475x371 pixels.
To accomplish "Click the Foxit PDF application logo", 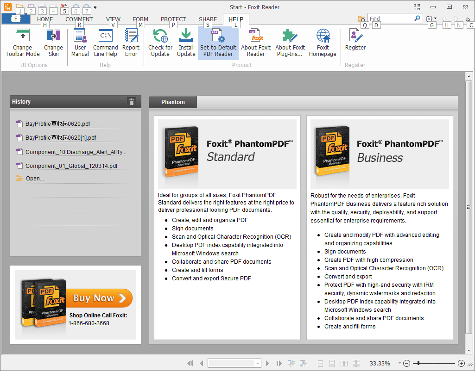I will point(8,6).
